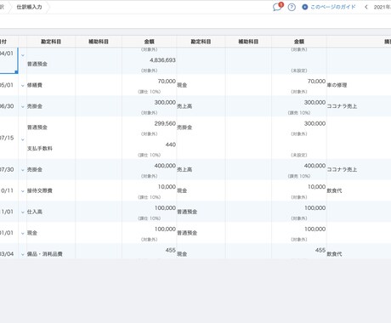Select 売上高 in 07/30 row
The height and width of the screenshot is (323, 391).
[184, 169]
